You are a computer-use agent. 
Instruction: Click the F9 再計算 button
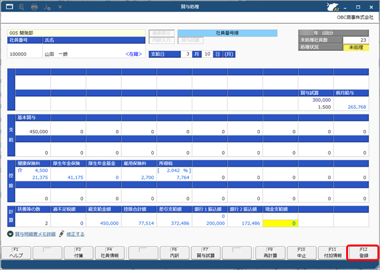270,253
